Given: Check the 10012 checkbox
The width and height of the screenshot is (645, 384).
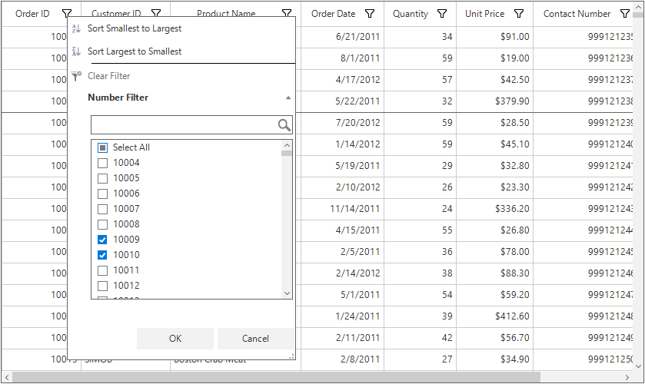Looking at the screenshot, I should [102, 286].
